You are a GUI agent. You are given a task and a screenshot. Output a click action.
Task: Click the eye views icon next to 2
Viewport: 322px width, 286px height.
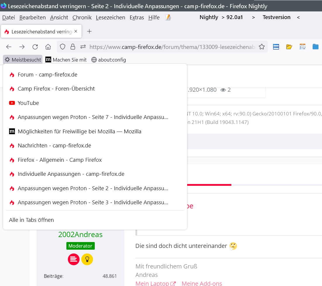pos(223,90)
